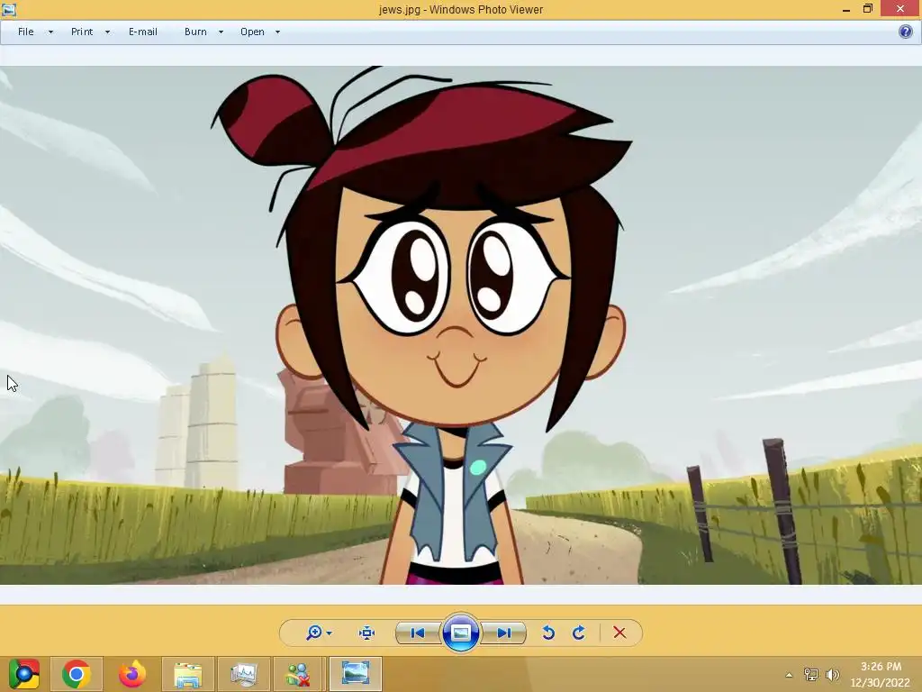Viewport: 922px width, 692px height.
Task: Launch Firefox from the taskbar
Action: [131, 674]
